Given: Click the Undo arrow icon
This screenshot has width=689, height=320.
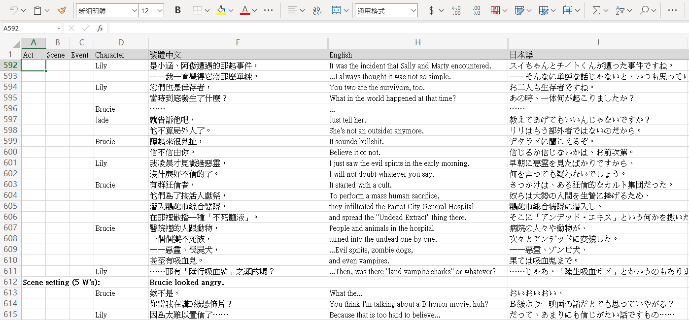Looking at the screenshot, I should pyautogui.click(x=13, y=10).
